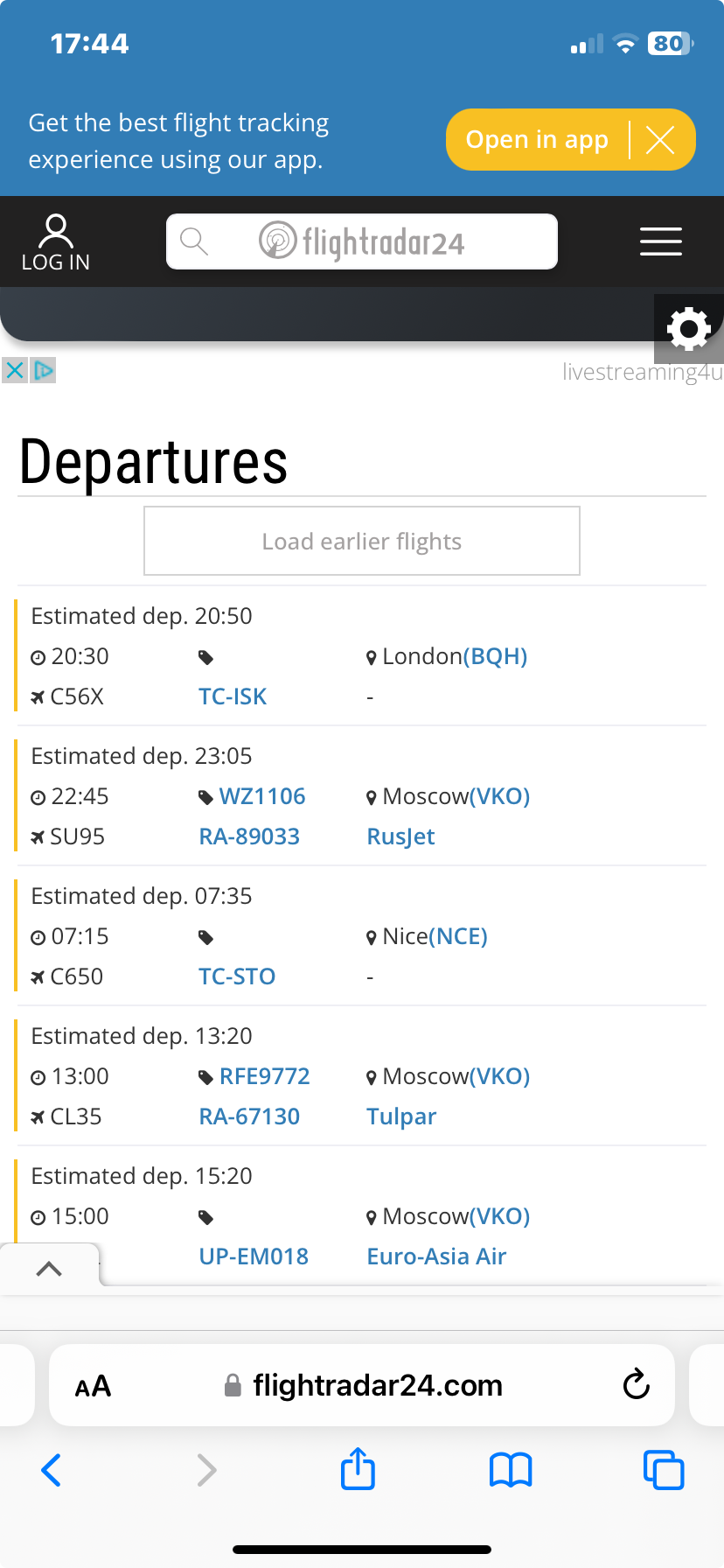The width and height of the screenshot is (724, 1568).
Task: Open the LOG IN user icon
Action: click(55, 242)
